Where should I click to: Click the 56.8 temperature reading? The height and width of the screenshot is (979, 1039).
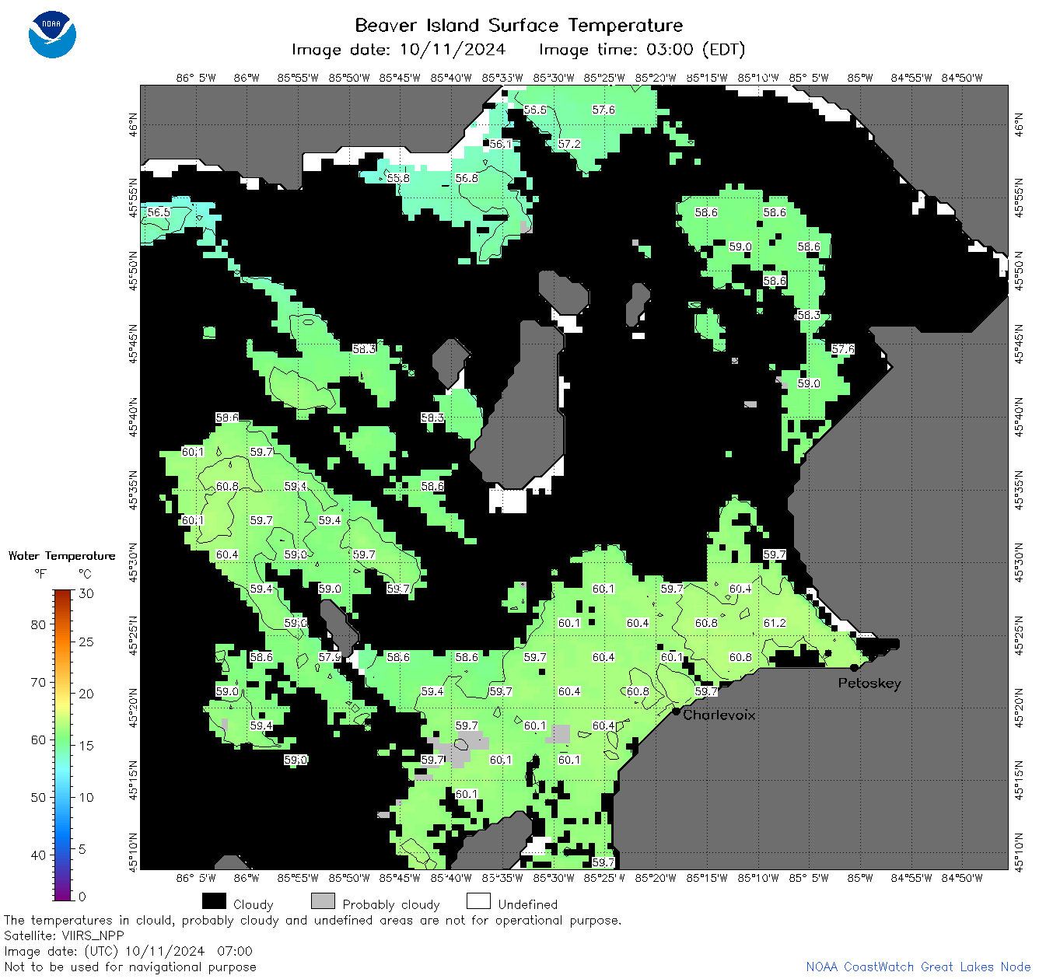pyautogui.click(x=467, y=178)
